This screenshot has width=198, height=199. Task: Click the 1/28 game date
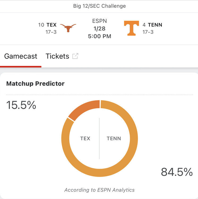click(x=99, y=29)
